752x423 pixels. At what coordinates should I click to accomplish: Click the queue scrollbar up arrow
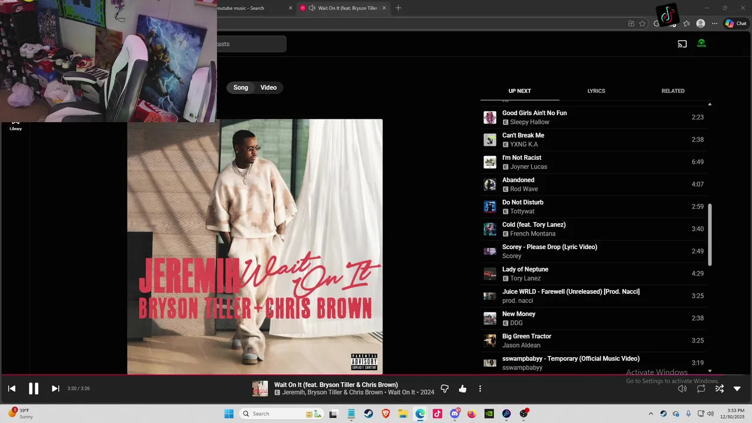(710, 104)
